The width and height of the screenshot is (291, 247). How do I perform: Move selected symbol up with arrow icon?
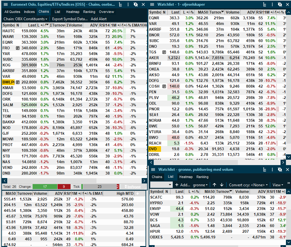(x=214, y=185)
